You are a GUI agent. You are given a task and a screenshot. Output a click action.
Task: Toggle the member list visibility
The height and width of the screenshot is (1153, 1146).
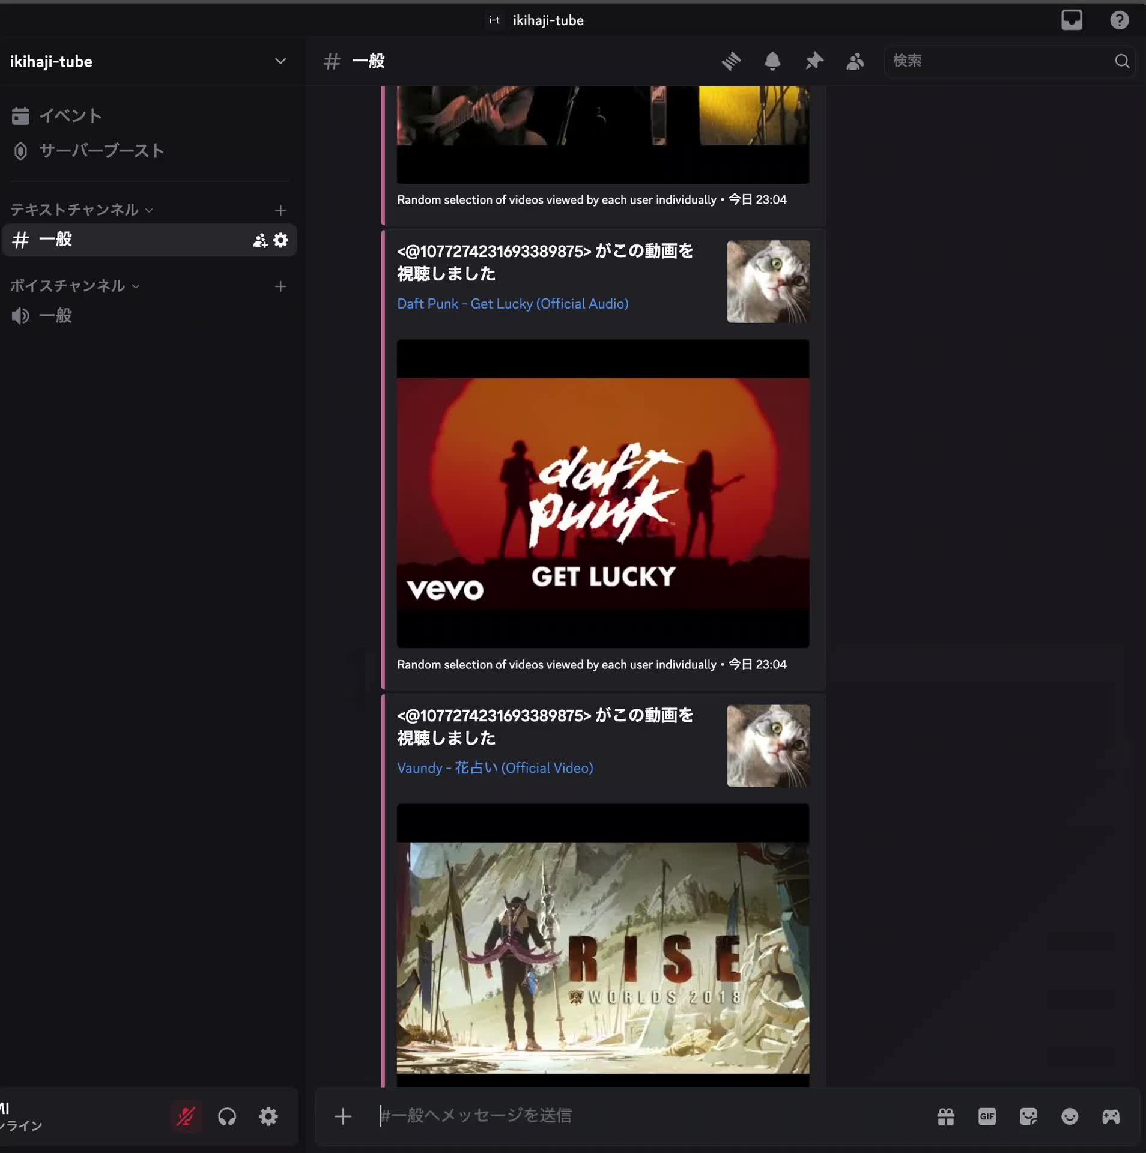[x=855, y=61]
